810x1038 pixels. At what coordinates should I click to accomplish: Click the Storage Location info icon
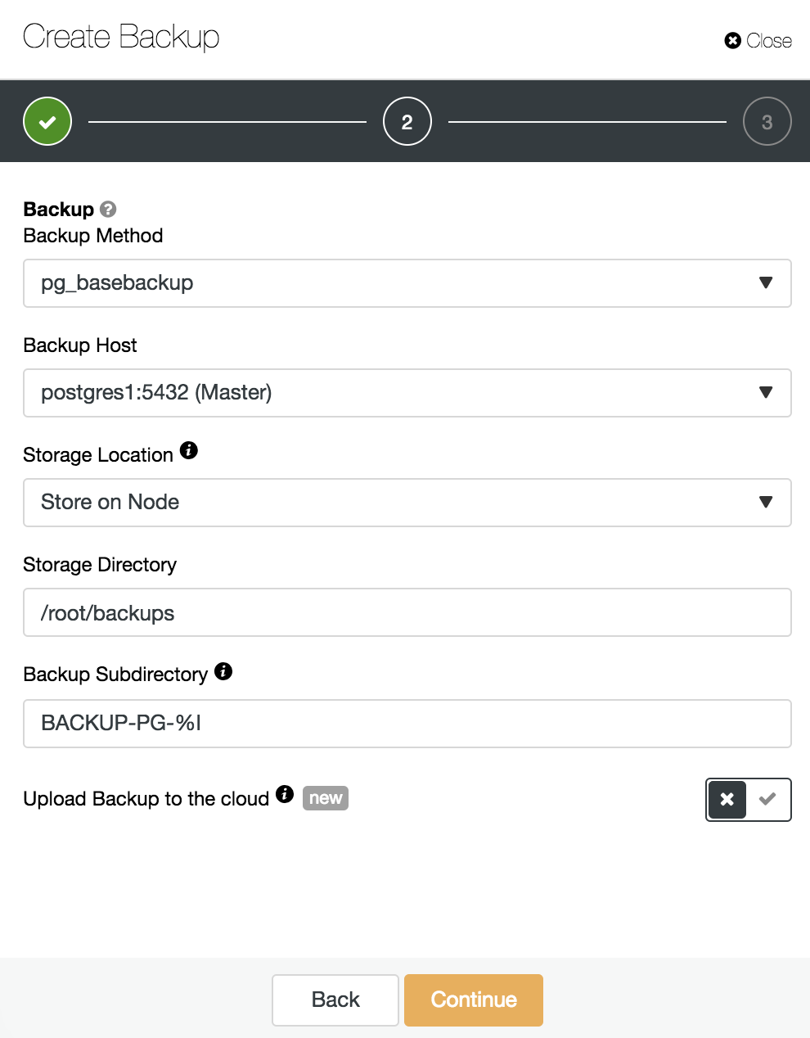point(189,450)
